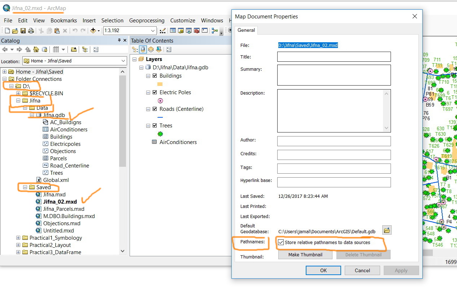Collapse the Folder Connections node
Image resolution: width=457 pixels, height=287 pixels.
4,79
